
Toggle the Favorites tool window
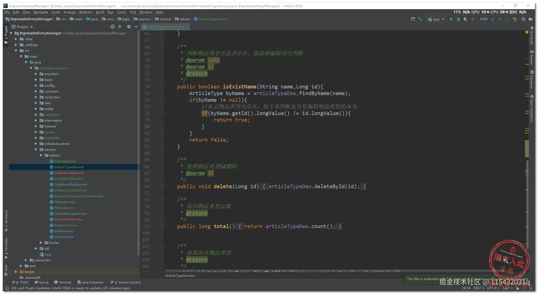(x=6, y=248)
